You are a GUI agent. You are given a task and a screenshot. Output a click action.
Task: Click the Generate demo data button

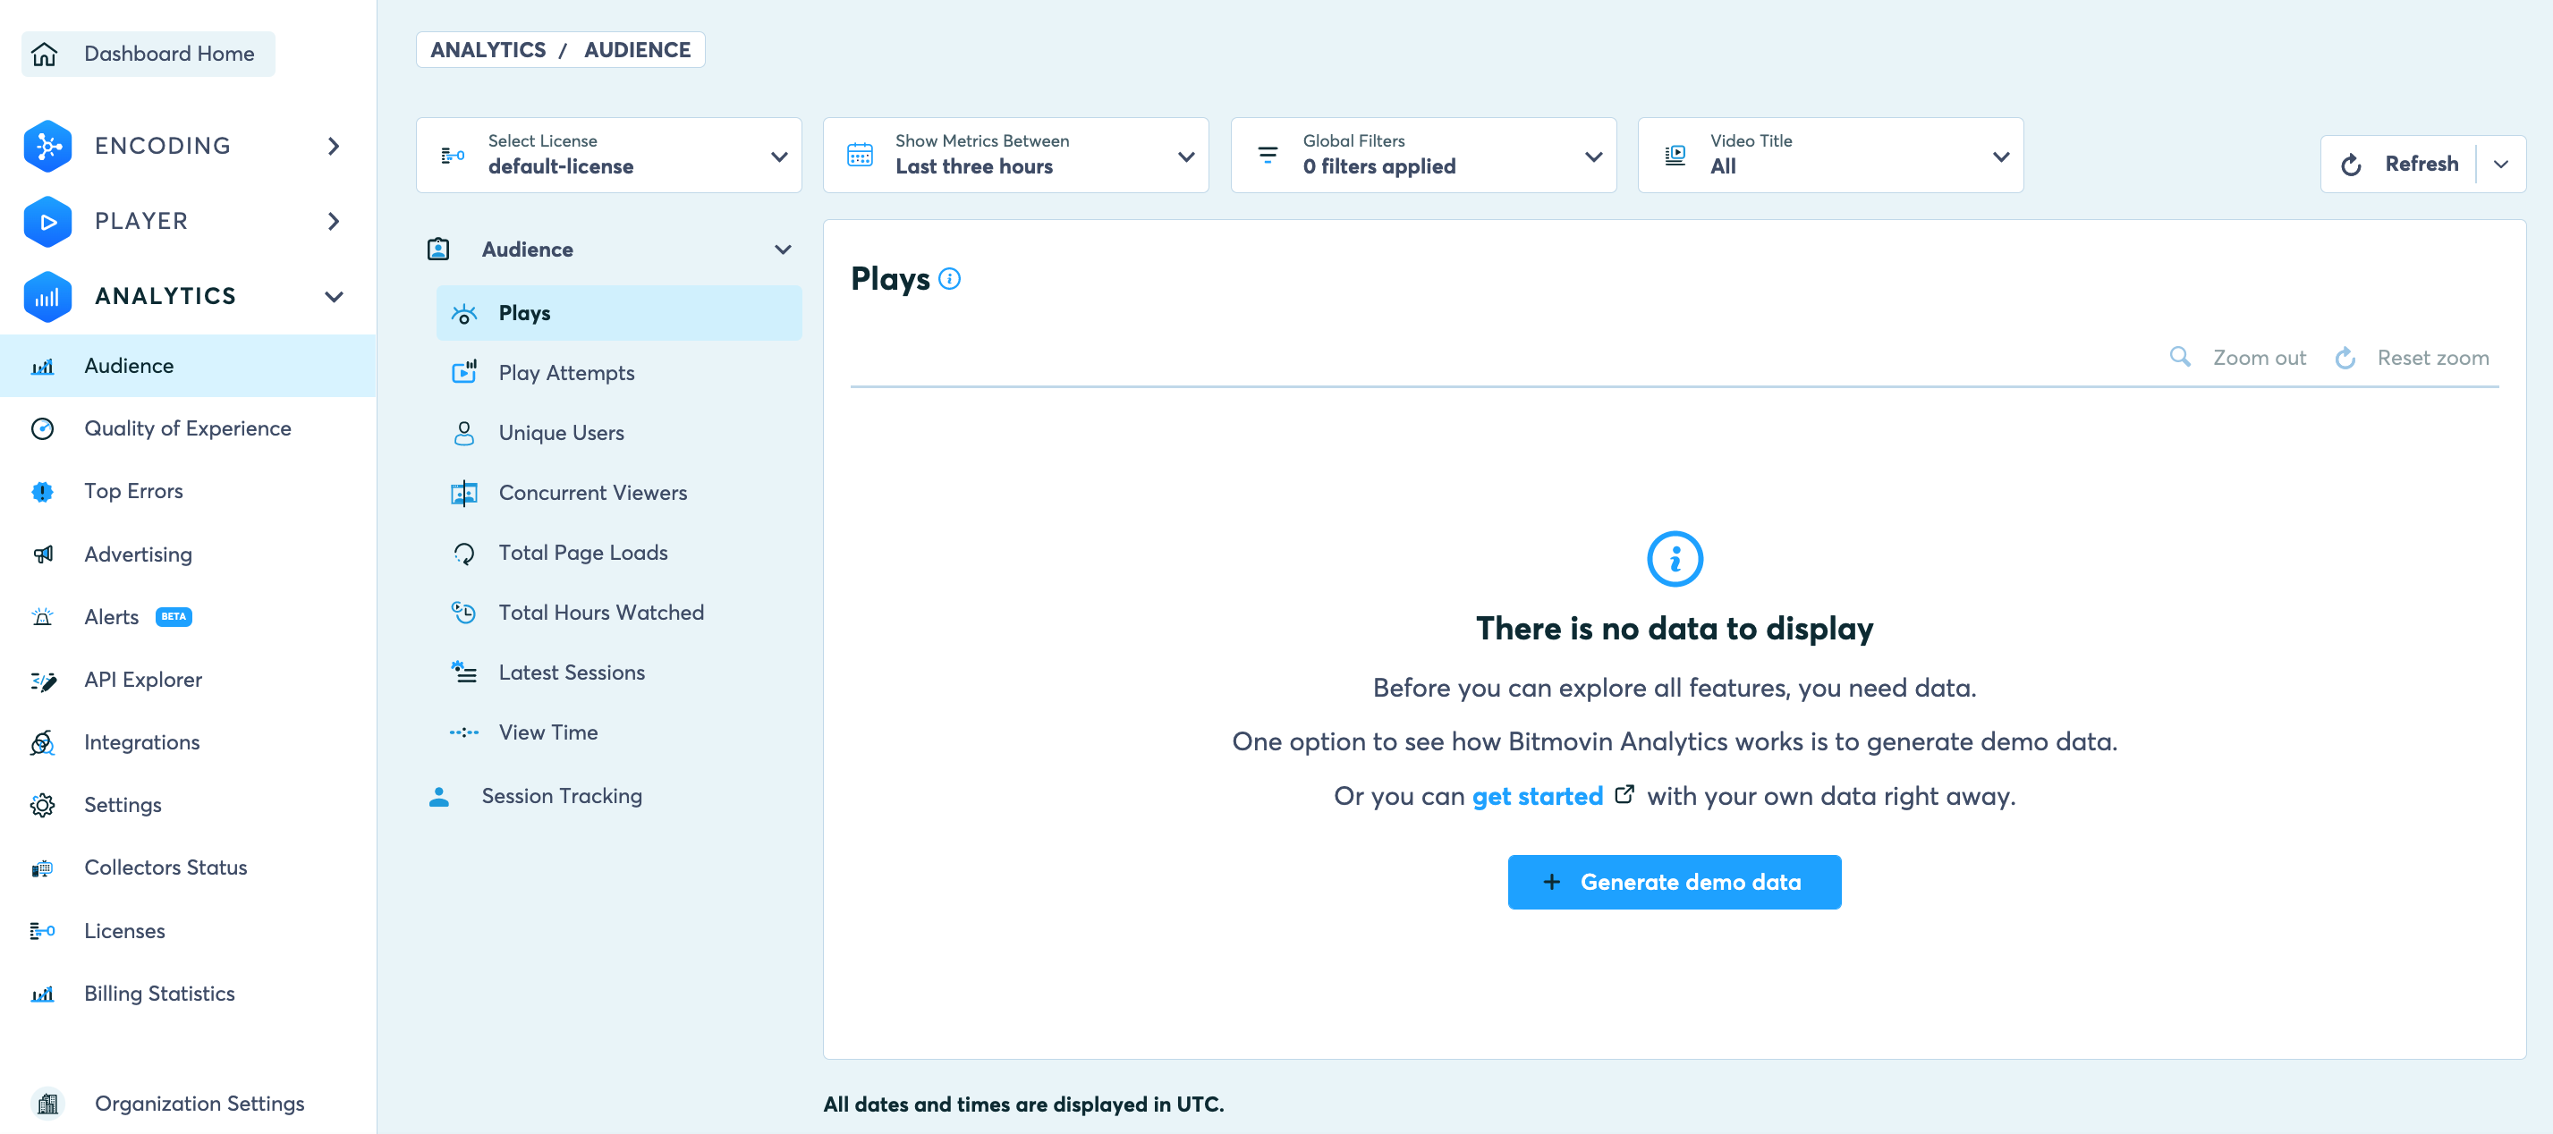[x=1673, y=881]
